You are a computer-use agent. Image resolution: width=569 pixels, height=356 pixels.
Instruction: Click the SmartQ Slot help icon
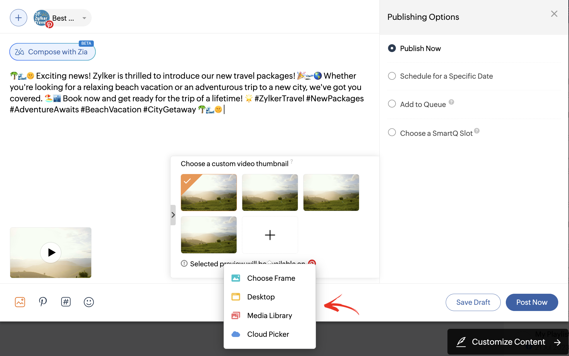tap(477, 131)
